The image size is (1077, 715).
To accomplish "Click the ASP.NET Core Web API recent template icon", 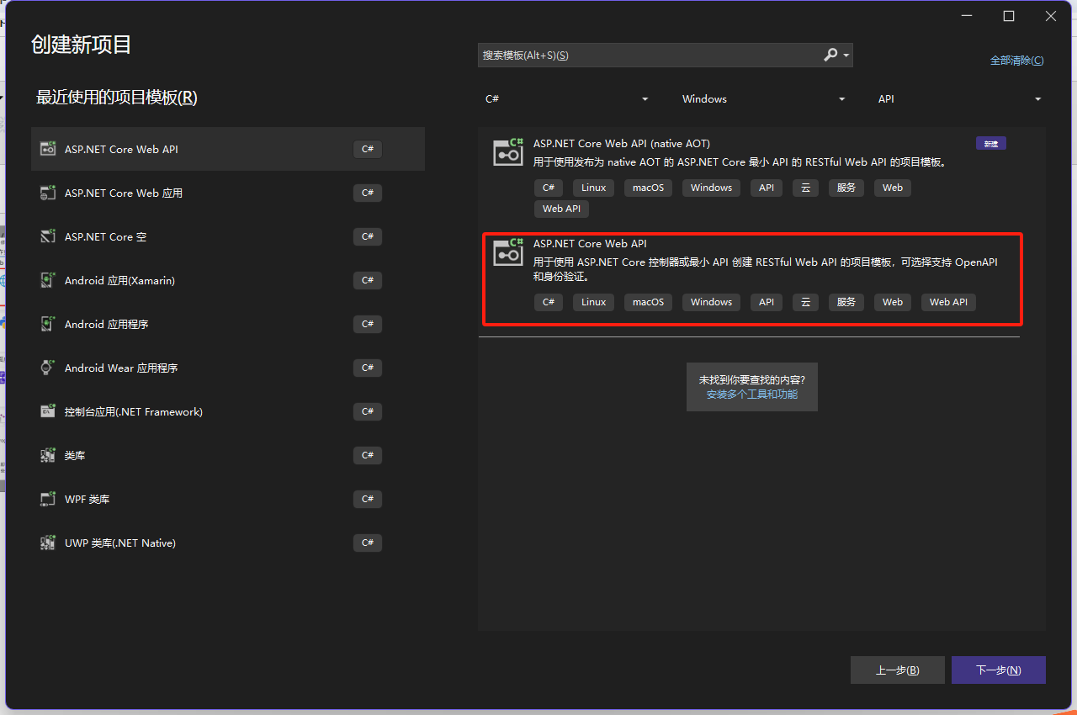I will [48, 149].
